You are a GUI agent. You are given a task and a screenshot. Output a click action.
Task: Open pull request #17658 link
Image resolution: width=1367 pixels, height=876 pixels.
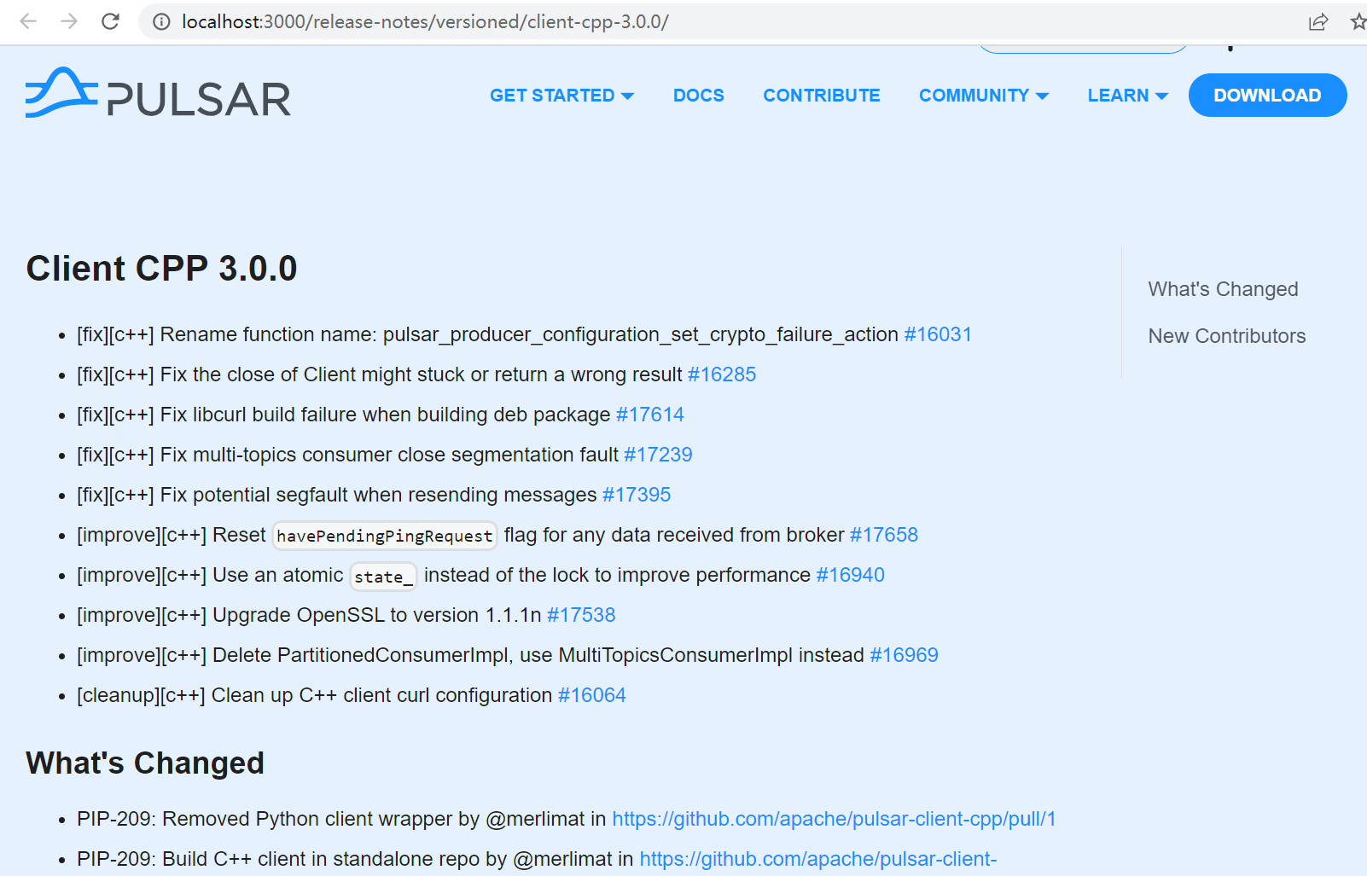click(884, 535)
